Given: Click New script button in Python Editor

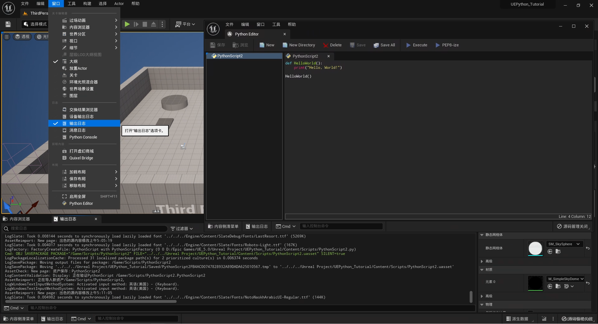Looking at the screenshot, I should (x=267, y=45).
